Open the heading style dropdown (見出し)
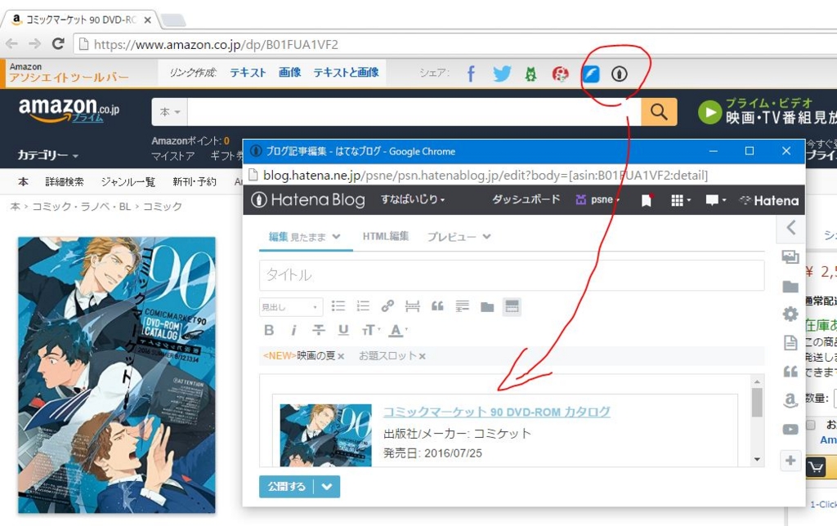This screenshot has height=526, width=837. 290,307
